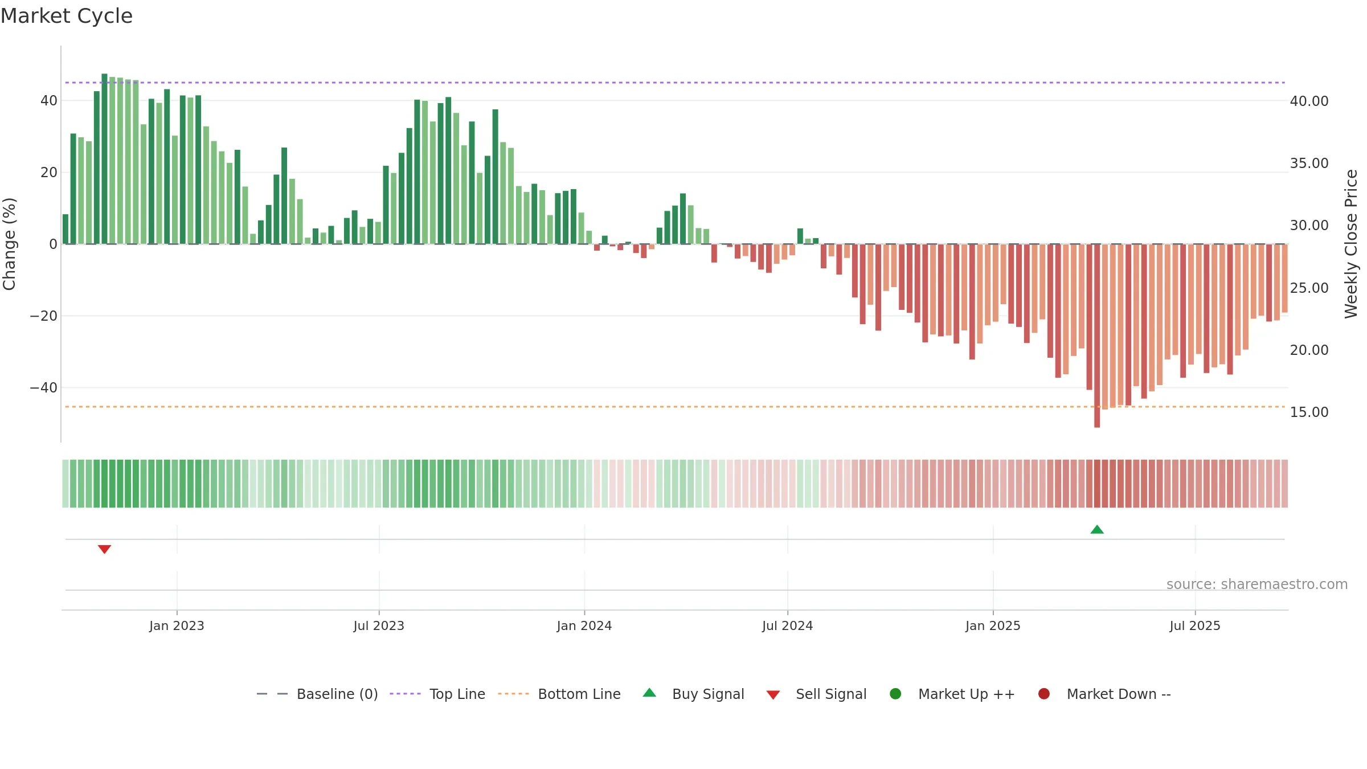1367x769 pixels.
Task: Click the 40.00 right-axis price label
Action: tap(1309, 101)
